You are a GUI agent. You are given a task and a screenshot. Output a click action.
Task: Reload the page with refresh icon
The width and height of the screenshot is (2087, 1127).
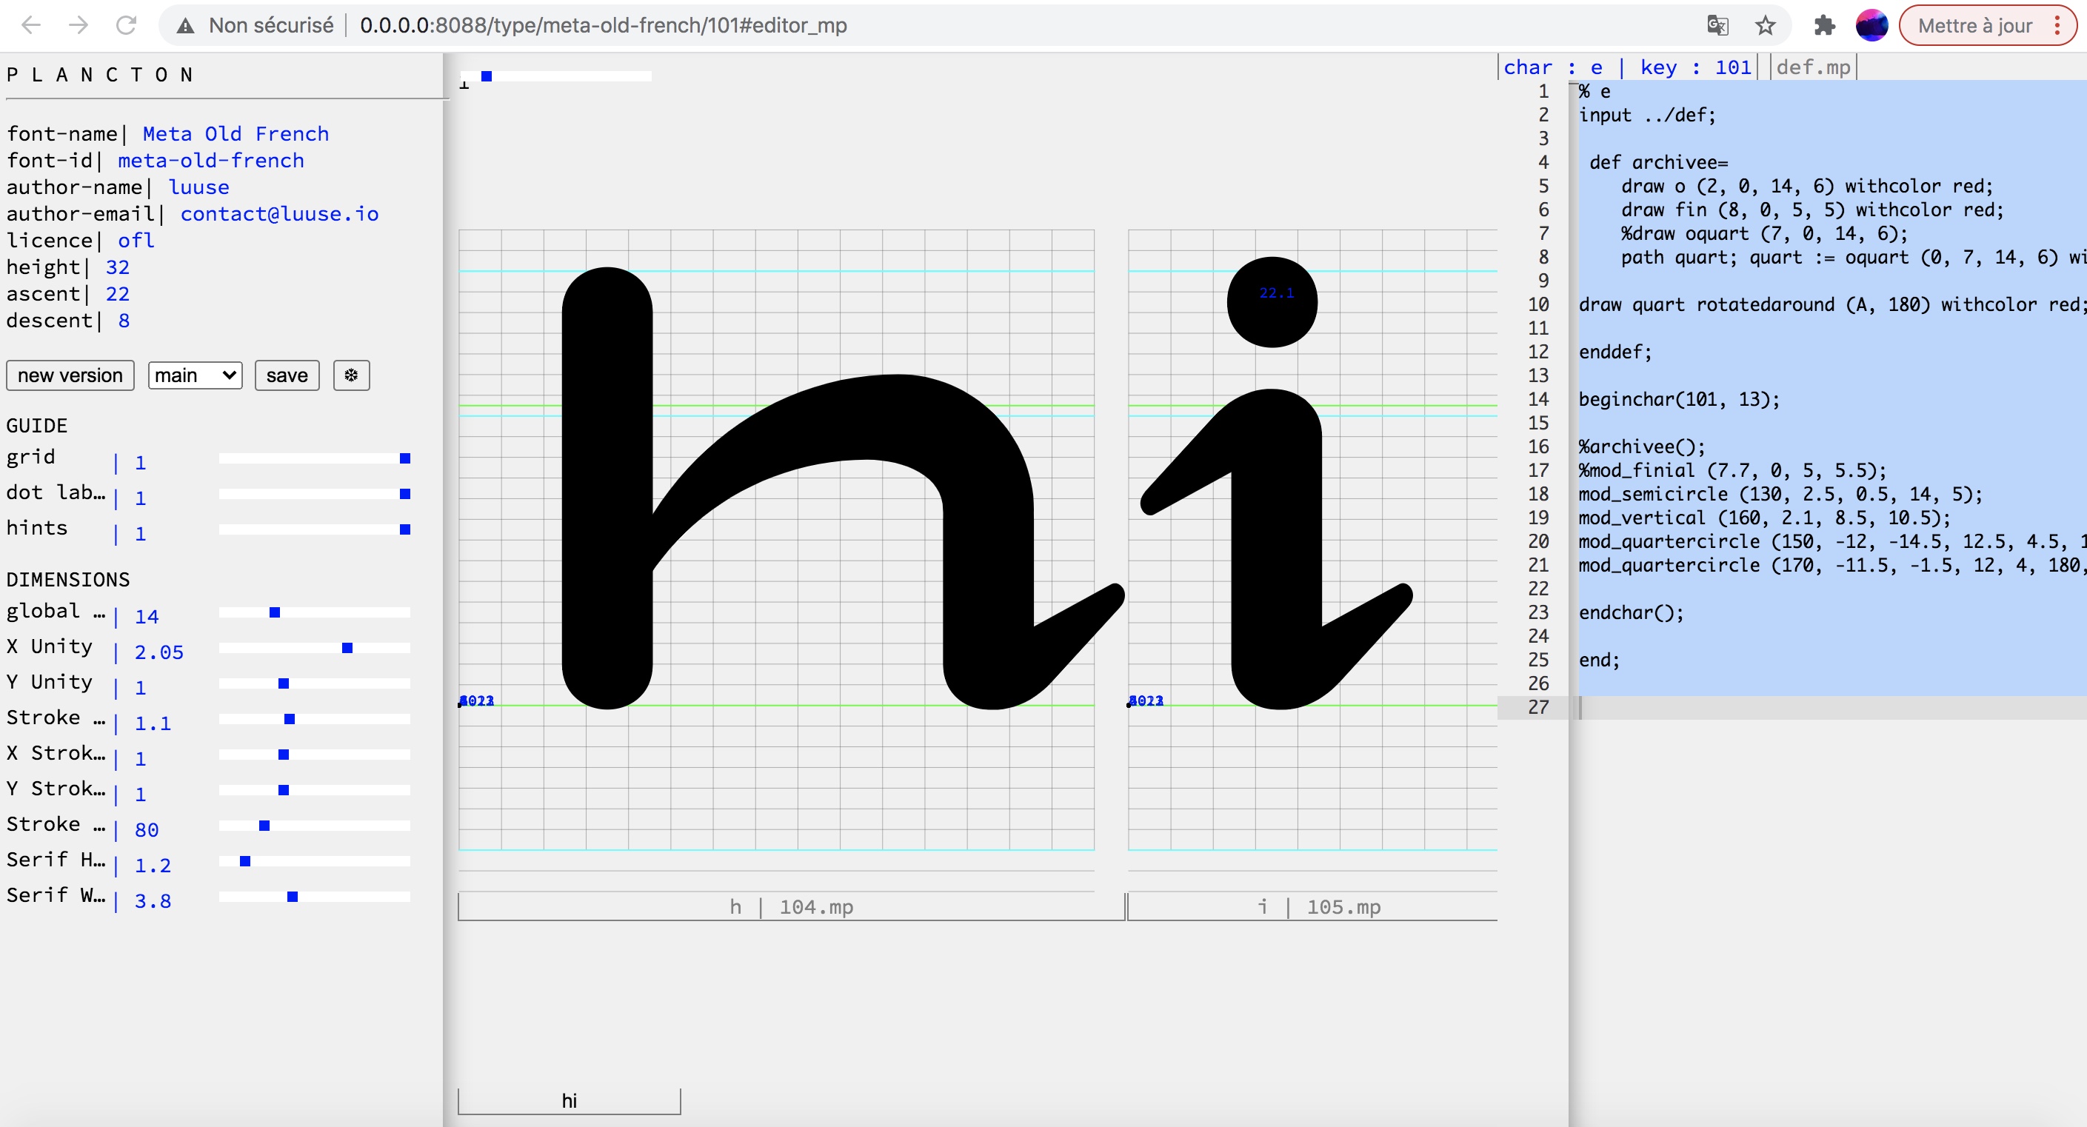[127, 25]
